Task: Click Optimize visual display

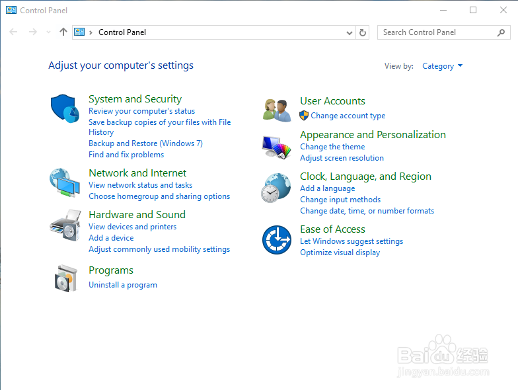Action: click(x=340, y=253)
